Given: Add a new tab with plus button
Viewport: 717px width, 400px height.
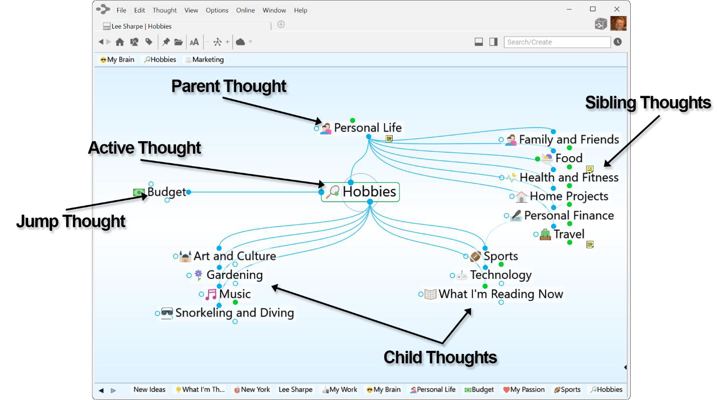Looking at the screenshot, I should pos(281,25).
